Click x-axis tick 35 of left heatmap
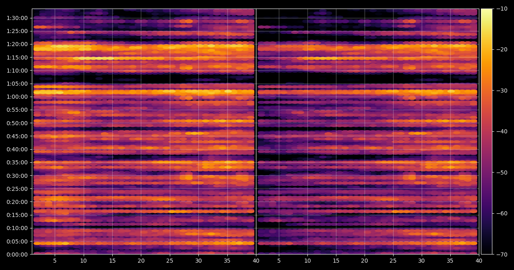Image resolution: width=514 pixels, height=270 pixels. click(227, 261)
